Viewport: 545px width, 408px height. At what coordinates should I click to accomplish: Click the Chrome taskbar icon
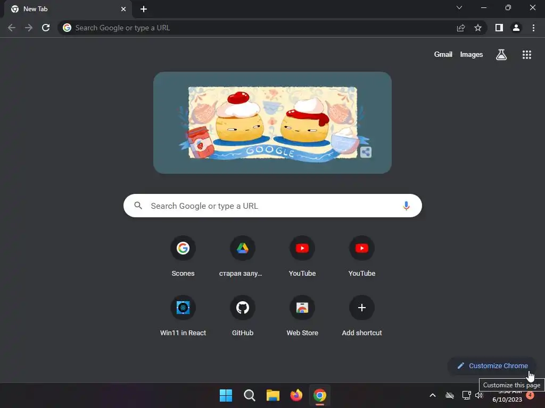(320, 395)
